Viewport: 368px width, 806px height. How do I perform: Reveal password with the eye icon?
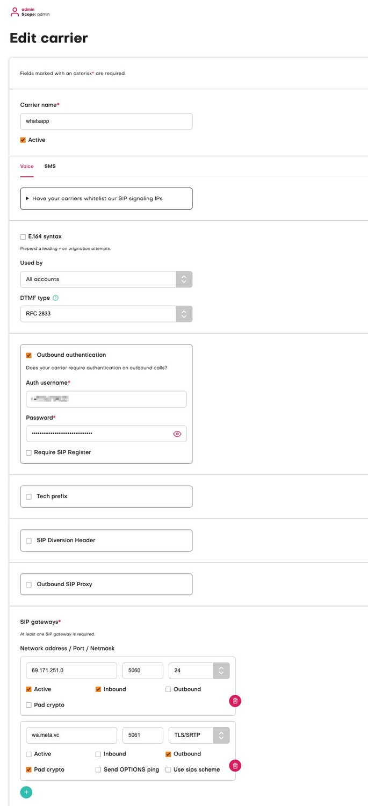pos(177,434)
